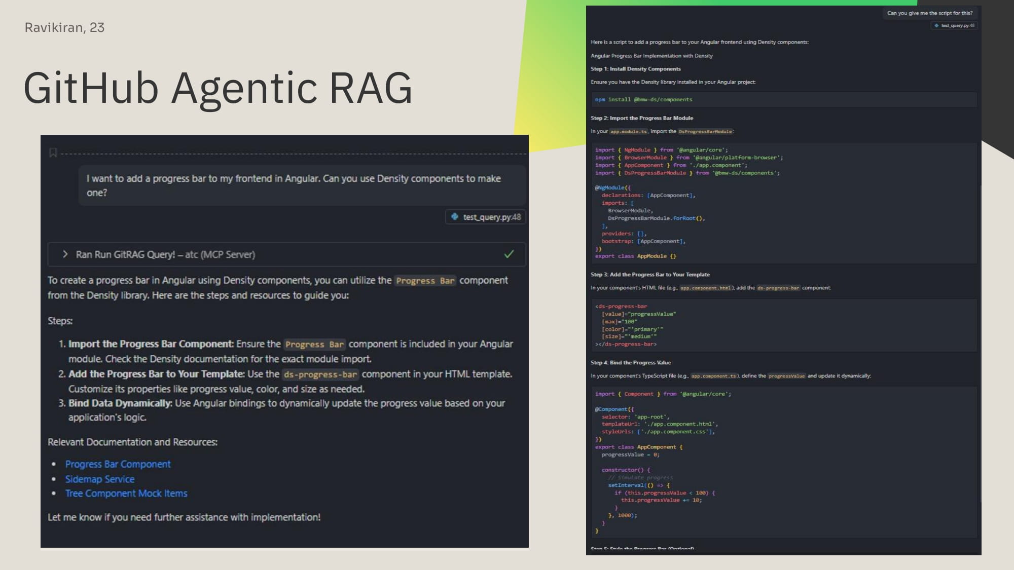Click the bookmark icon above the chat

(53, 153)
